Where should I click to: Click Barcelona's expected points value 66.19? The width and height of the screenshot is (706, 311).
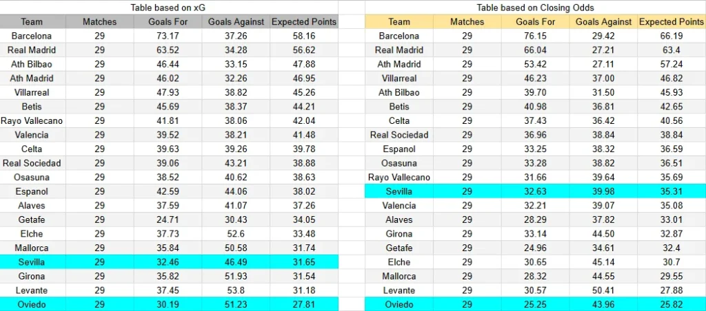click(x=671, y=36)
